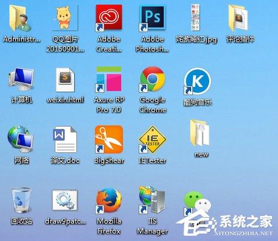Click the new folder label text
278x241 pixels.
(x=201, y=154)
